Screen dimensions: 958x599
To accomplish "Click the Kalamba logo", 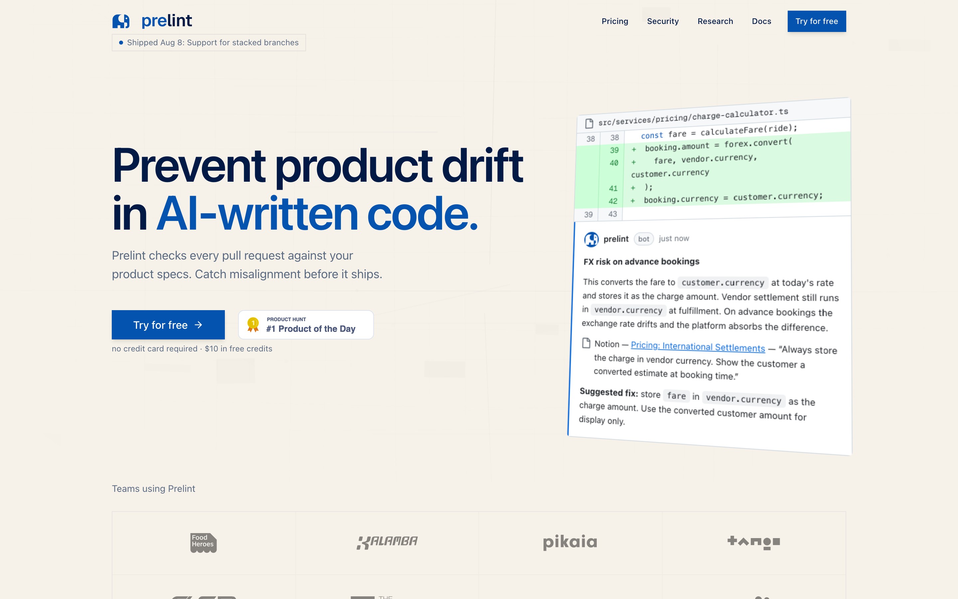I will [387, 542].
